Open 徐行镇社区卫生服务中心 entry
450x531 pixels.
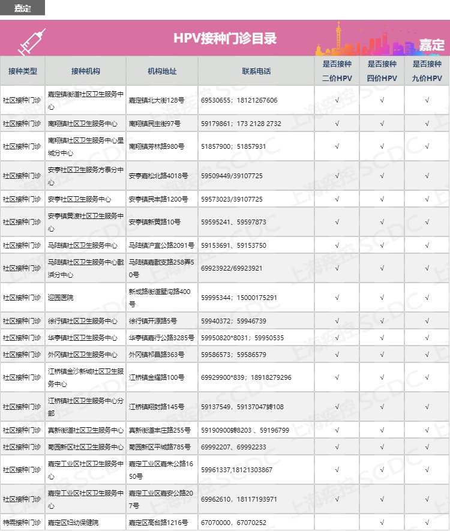pyautogui.click(x=82, y=321)
